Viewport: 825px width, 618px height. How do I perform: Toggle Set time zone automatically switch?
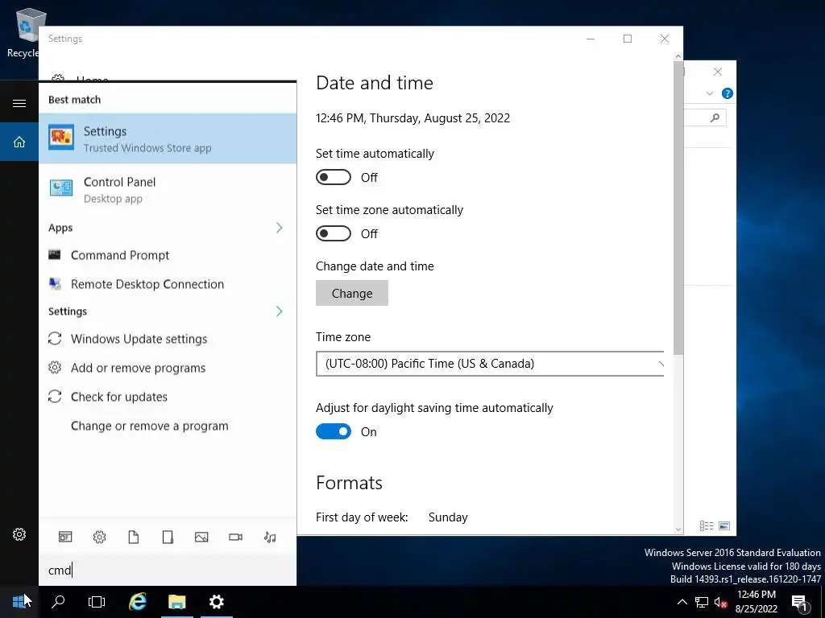(x=333, y=233)
